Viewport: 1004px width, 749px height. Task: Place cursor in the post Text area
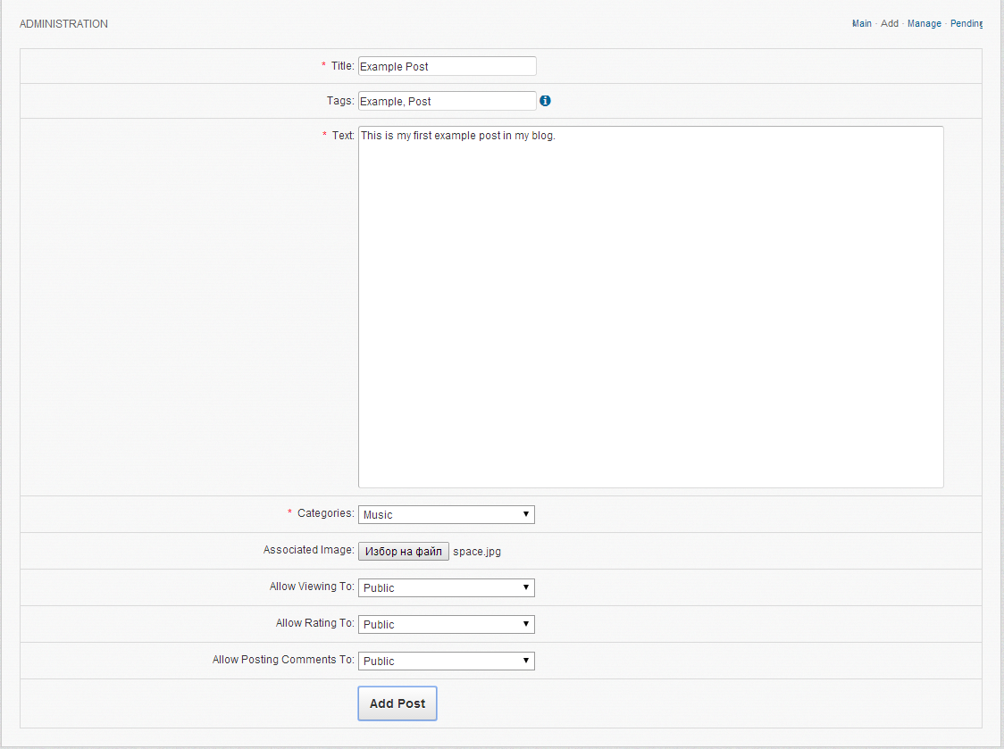coord(650,307)
